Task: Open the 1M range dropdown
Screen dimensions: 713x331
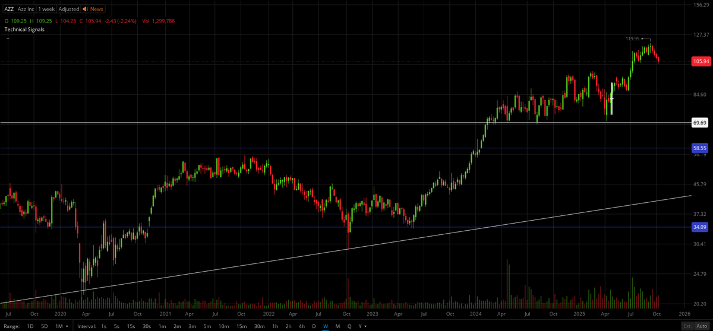Action: click(61, 326)
